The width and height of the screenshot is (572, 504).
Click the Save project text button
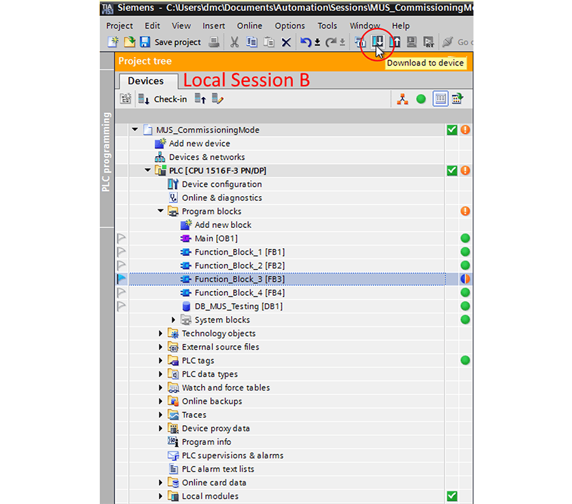point(178,43)
